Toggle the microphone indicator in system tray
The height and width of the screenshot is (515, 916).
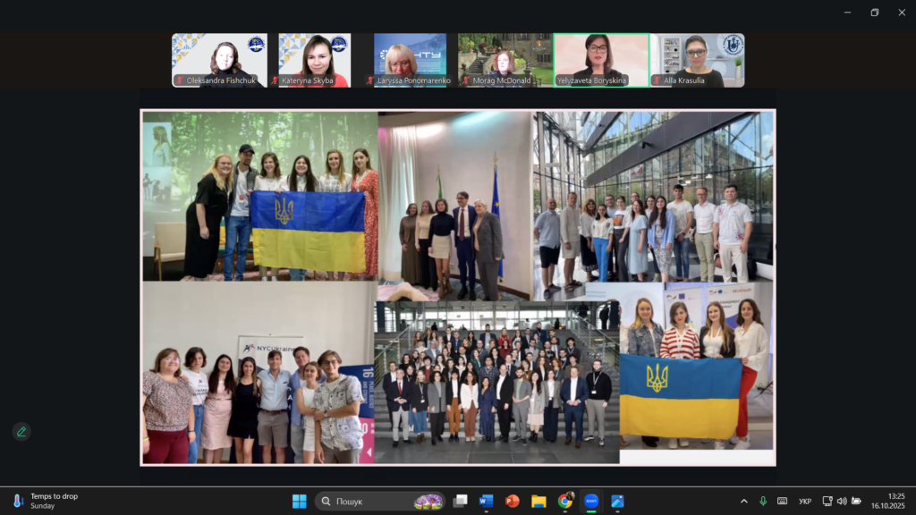(x=763, y=501)
